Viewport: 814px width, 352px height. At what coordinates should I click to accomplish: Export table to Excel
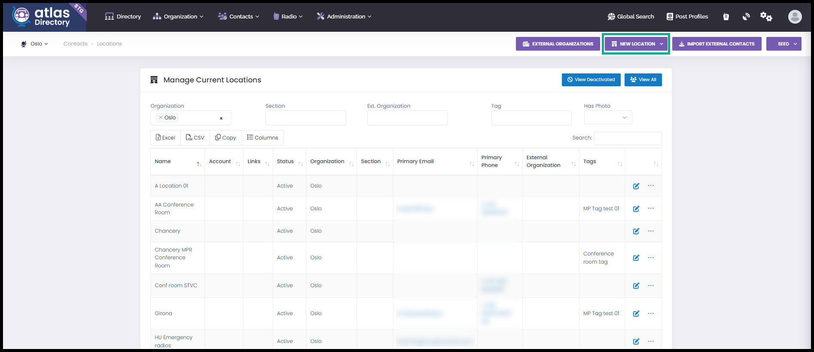click(x=165, y=138)
